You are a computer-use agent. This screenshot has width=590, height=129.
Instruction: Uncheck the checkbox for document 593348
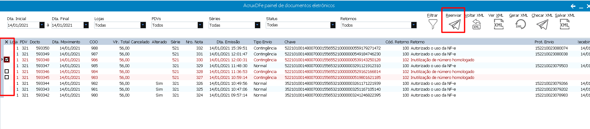7,60
